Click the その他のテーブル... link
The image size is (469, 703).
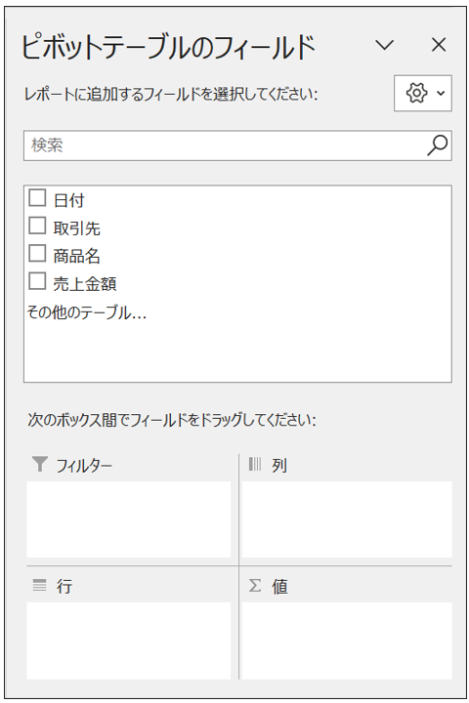point(87,312)
